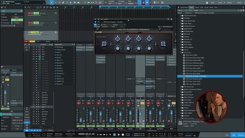The image size is (245, 138).
Task: Expand the Plugin Alliance folder
Action: click(x=181, y=102)
